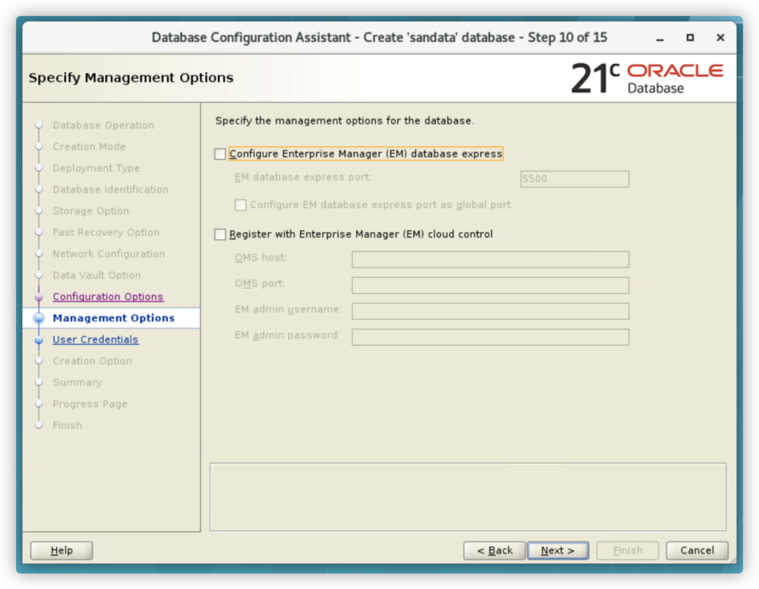This screenshot has height=589, width=759.
Task: Minimize the Database Configuration Assistant window
Action: (660, 38)
